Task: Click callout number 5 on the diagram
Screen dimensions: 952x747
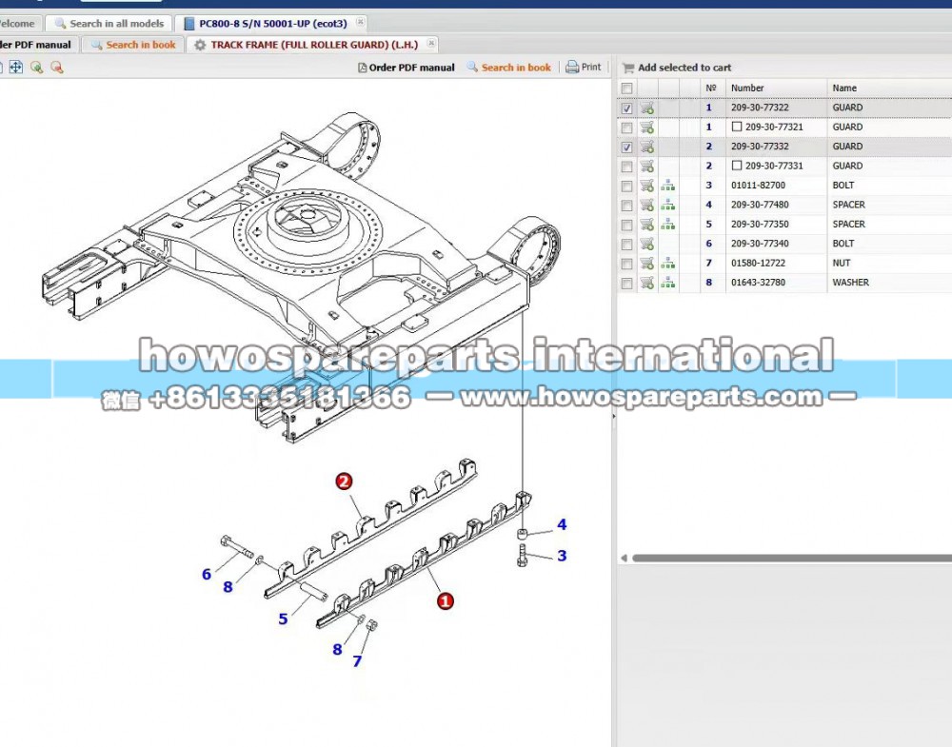Action: coord(283,619)
